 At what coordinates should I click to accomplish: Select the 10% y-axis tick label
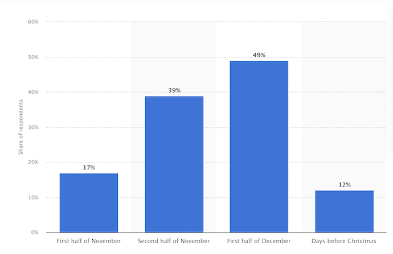click(x=33, y=198)
